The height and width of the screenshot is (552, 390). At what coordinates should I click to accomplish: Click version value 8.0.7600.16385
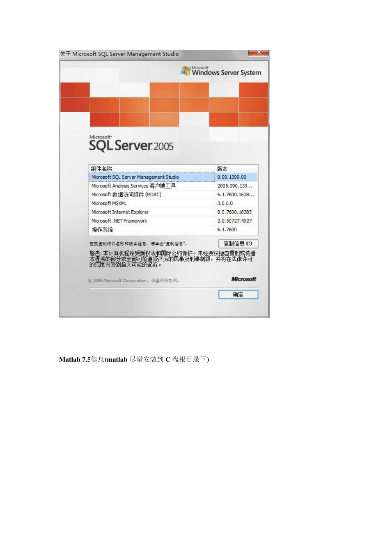pyautogui.click(x=234, y=212)
